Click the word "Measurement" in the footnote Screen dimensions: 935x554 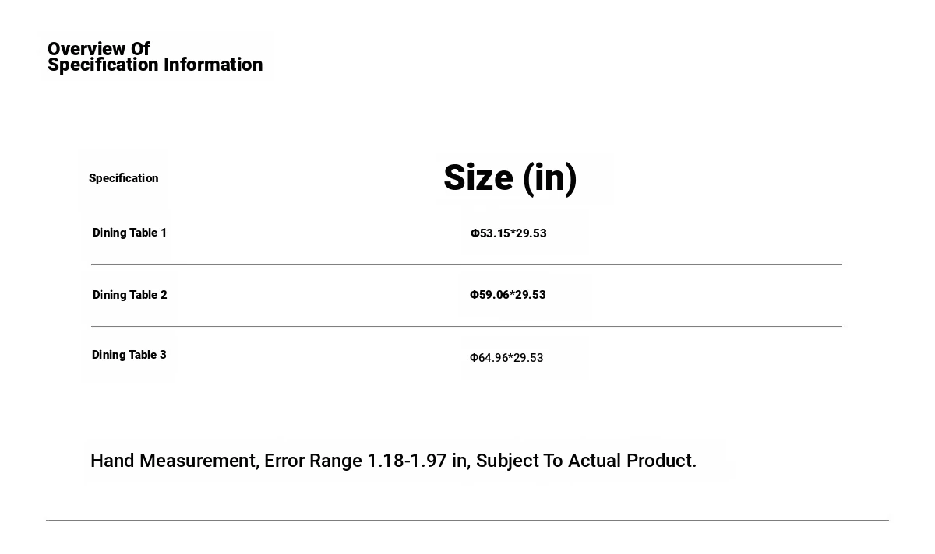(x=199, y=461)
